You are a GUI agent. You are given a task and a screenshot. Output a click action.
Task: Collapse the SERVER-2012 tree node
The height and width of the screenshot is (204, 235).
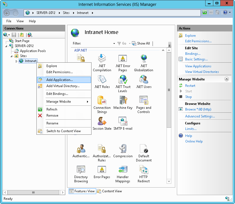(6, 46)
